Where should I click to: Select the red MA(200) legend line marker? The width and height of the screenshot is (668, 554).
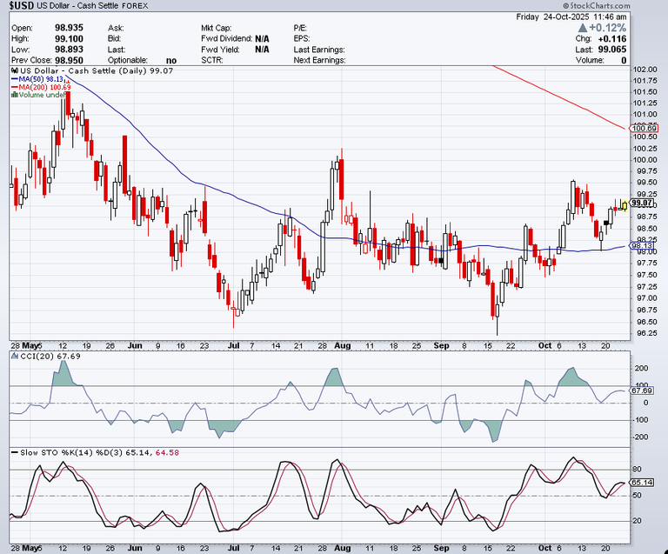click(x=14, y=87)
